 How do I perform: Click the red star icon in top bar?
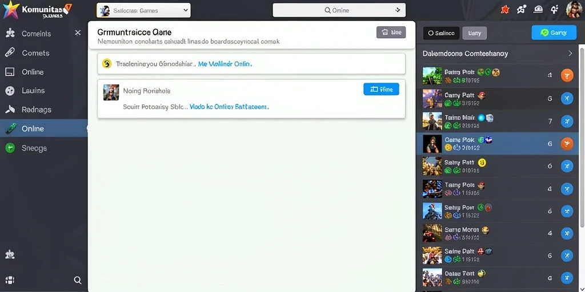click(505, 10)
